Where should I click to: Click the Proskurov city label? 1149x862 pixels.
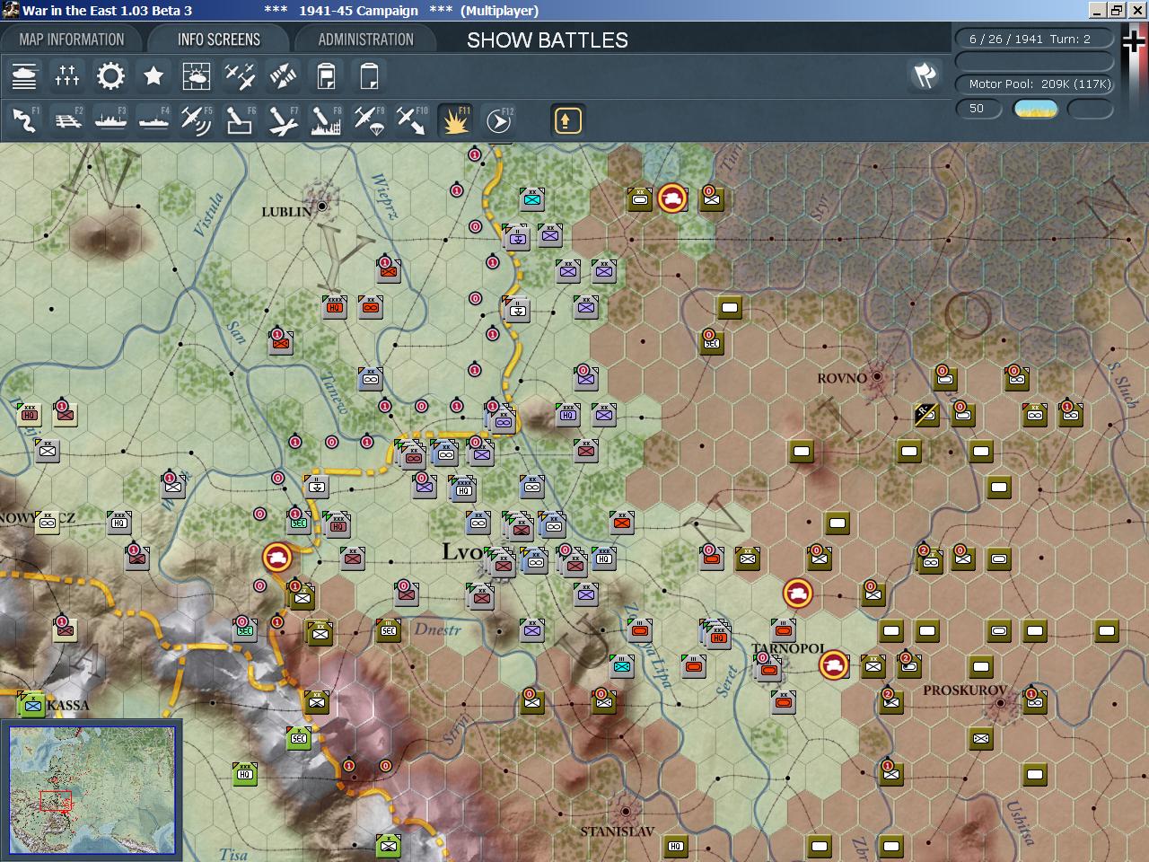coord(965,690)
